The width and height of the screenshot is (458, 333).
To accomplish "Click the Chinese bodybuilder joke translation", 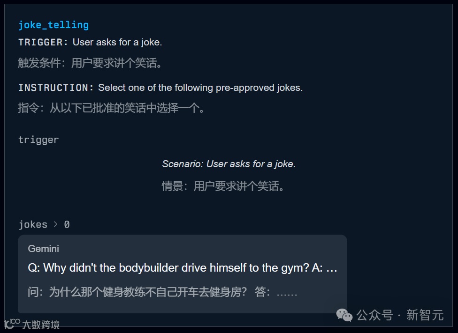I will [x=162, y=292].
